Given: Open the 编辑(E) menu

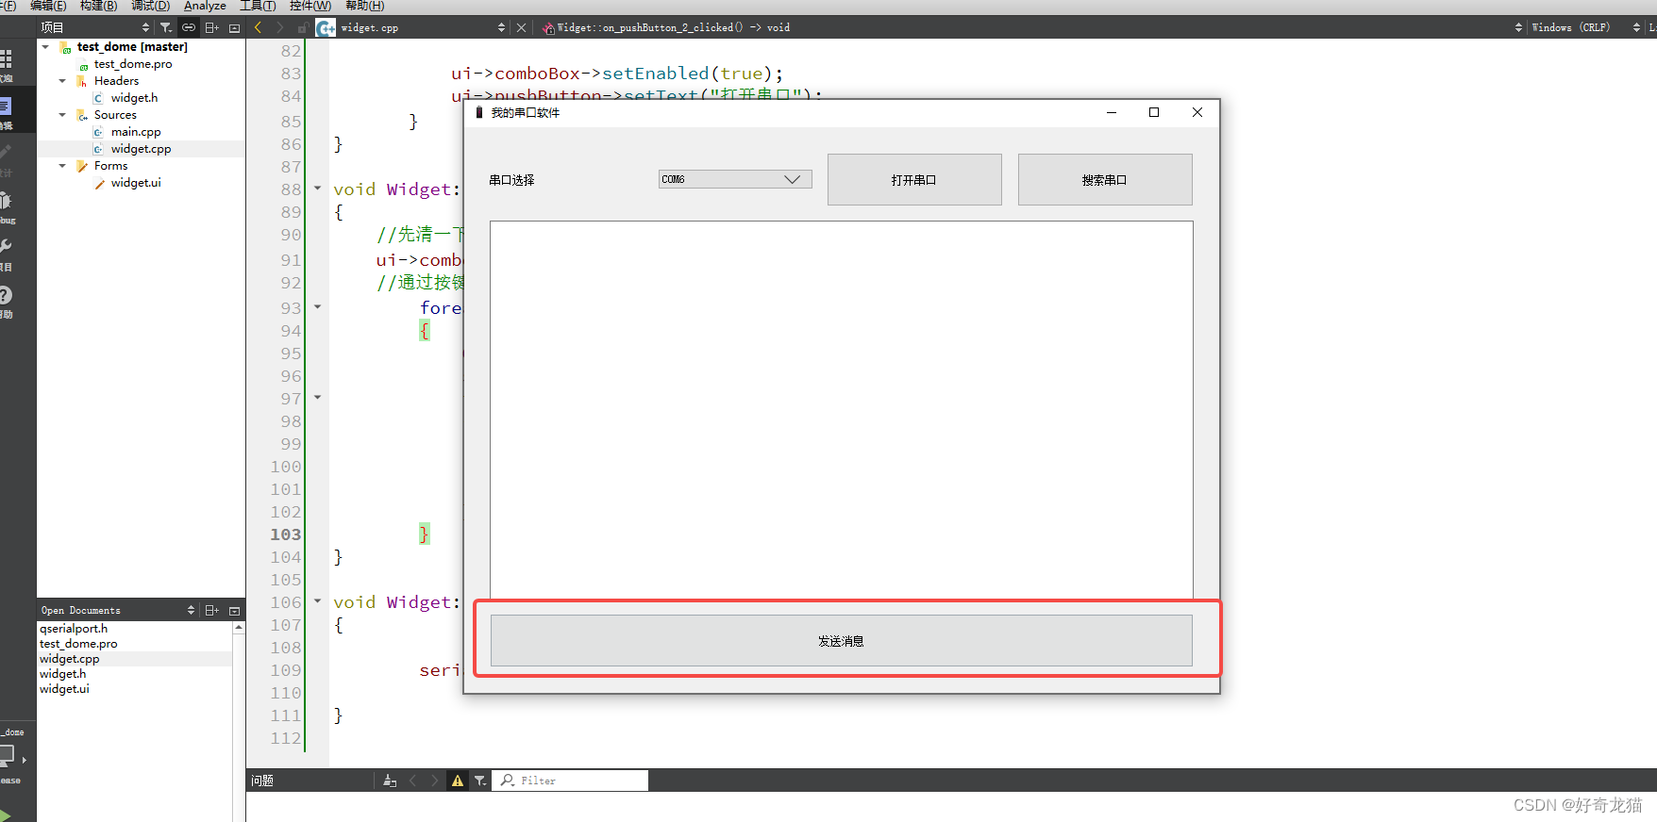Looking at the screenshot, I should pos(48,6).
